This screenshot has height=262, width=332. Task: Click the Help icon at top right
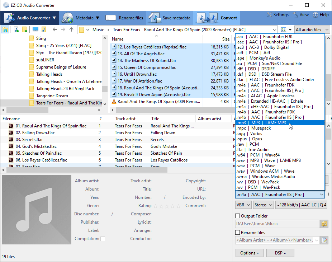pyautogui.click(x=316, y=15)
